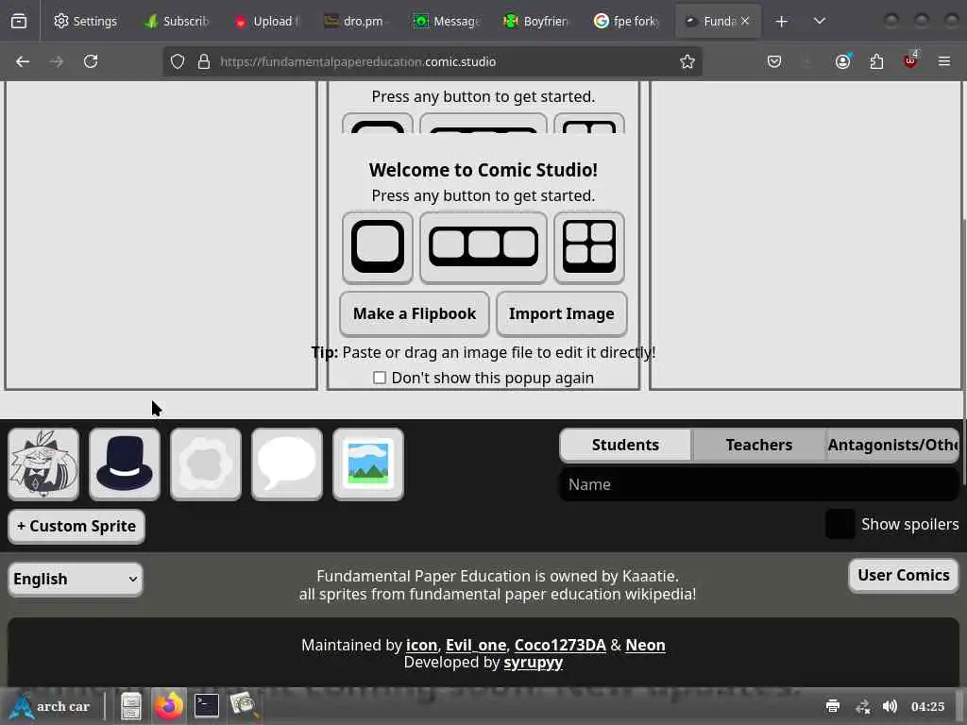Open new browser tab
Viewport: 967px width, 725px height.
[x=781, y=22]
